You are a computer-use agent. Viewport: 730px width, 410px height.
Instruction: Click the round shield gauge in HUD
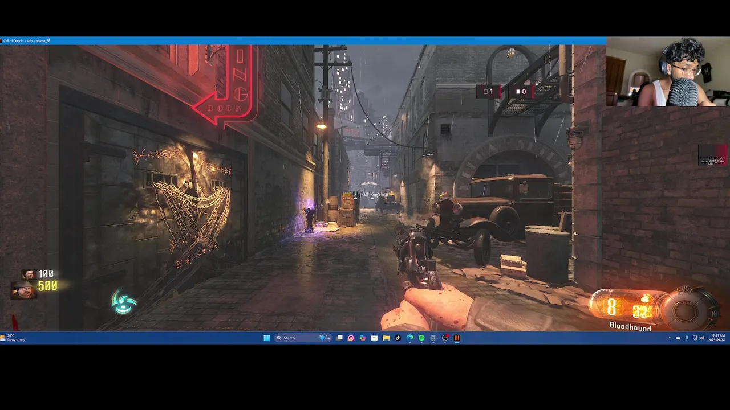pos(687,309)
